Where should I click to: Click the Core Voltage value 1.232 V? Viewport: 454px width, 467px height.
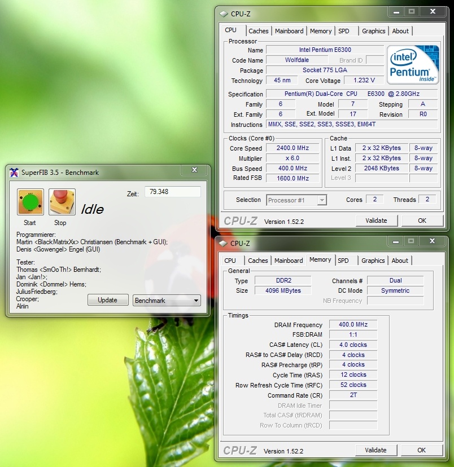(x=364, y=80)
